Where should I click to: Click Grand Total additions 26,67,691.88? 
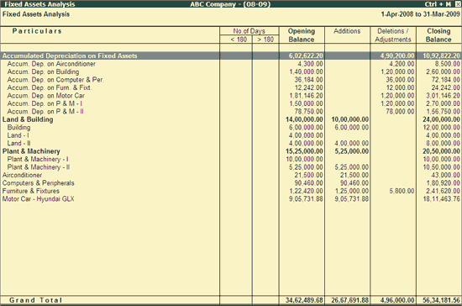point(350,300)
